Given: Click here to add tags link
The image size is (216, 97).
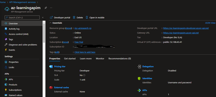Looking at the screenshot, I should (85, 52).
